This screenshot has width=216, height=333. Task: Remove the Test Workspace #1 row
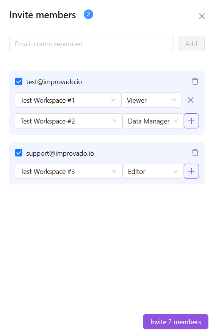click(191, 100)
